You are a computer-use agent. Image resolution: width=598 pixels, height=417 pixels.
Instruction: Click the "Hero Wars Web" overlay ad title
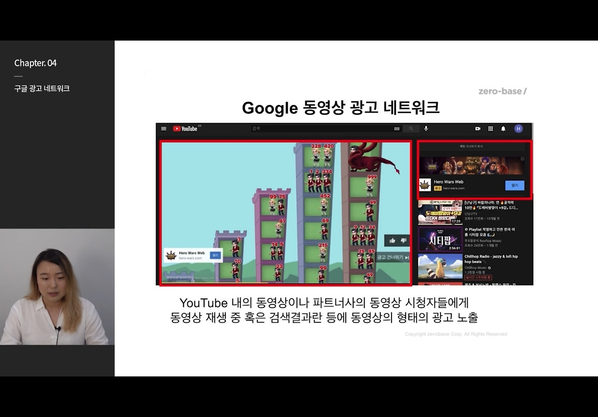[192, 253]
